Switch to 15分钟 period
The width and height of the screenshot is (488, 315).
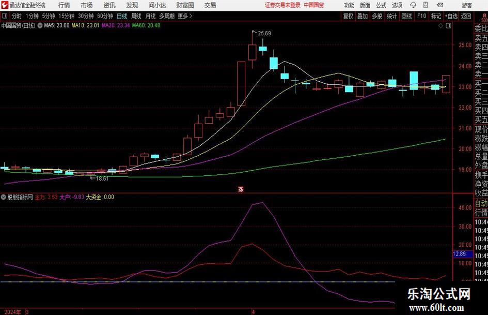click(66, 16)
